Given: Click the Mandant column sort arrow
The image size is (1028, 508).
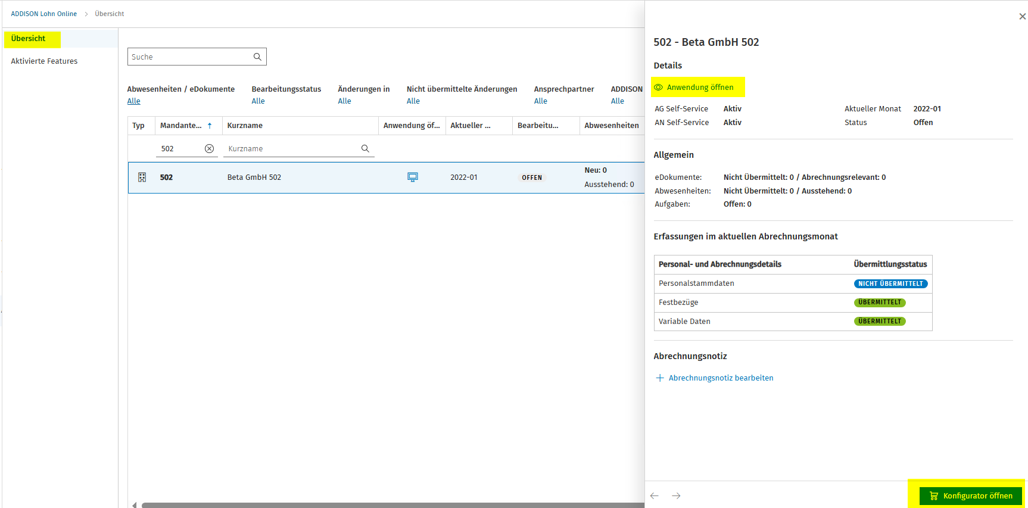Looking at the screenshot, I should coord(210,126).
